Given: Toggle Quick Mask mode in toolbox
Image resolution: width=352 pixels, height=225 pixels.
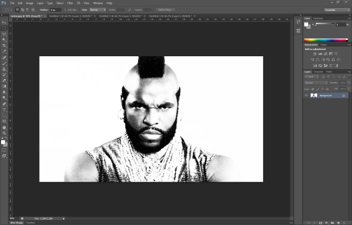Looking at the screenshot, I should coord(4,149).
